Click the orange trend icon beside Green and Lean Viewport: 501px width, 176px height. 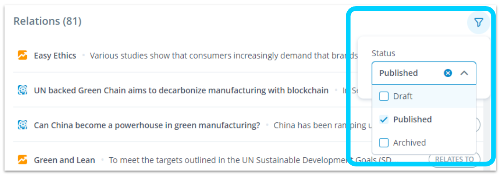23,160
